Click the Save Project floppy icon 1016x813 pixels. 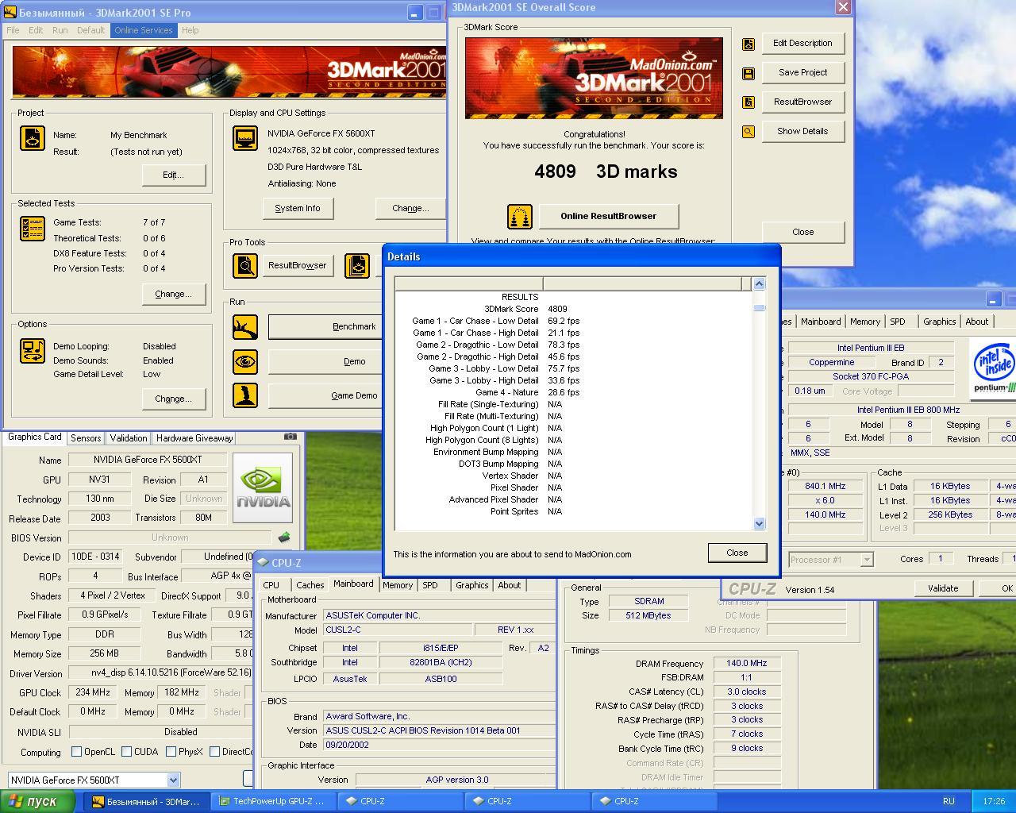click(x=748, y=73)
